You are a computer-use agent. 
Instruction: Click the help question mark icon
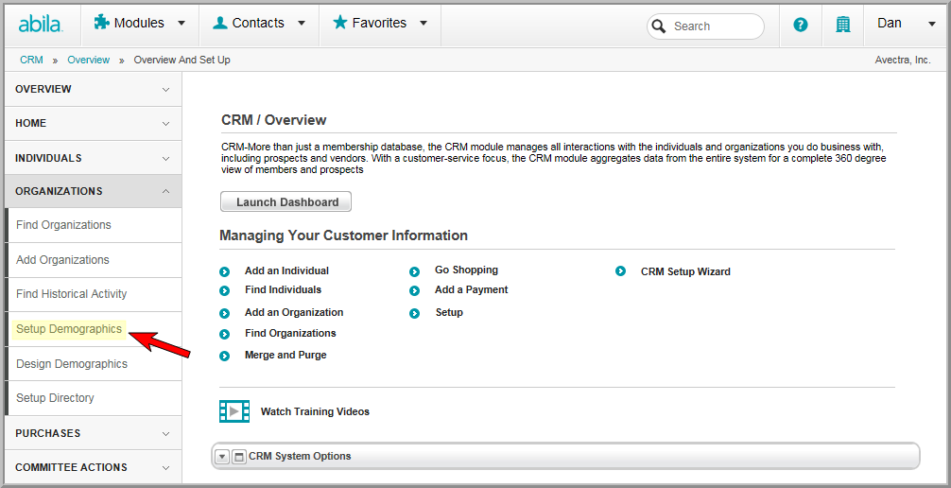tap(801, 25)
